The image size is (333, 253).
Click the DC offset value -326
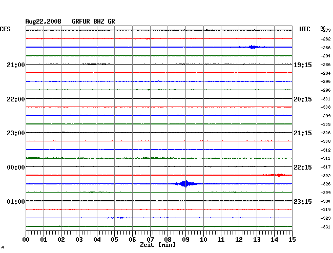[x=325, y=184]
